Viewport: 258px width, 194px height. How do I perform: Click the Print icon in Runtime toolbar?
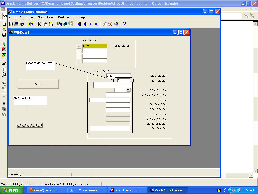coord(16,24)
